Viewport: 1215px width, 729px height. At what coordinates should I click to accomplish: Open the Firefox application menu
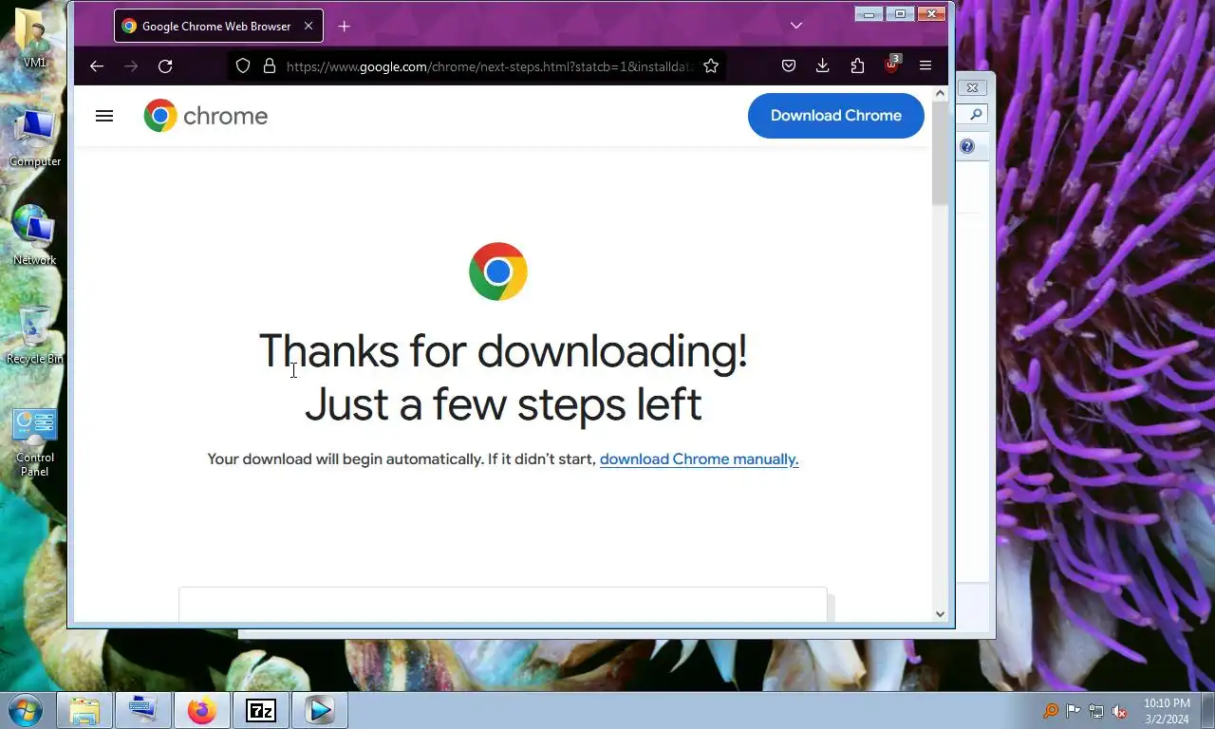click(x=925, y=65)
